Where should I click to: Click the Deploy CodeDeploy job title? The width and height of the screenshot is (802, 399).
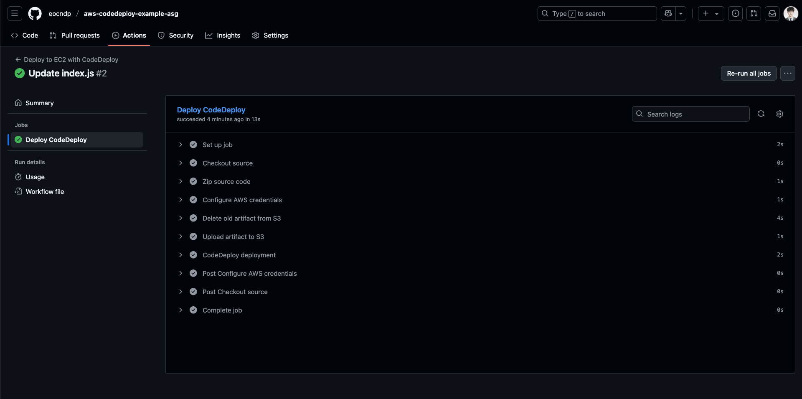[x=211, y=109]
